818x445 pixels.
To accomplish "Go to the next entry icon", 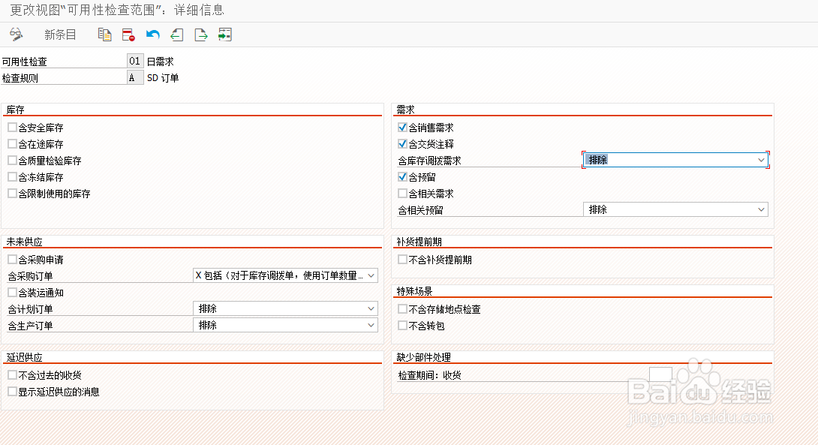I will (201, 35).
